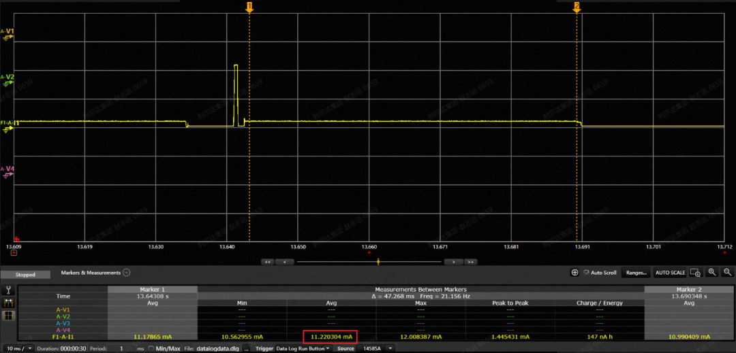Click the AUTO SCALE button

click(x=670, y=273)
